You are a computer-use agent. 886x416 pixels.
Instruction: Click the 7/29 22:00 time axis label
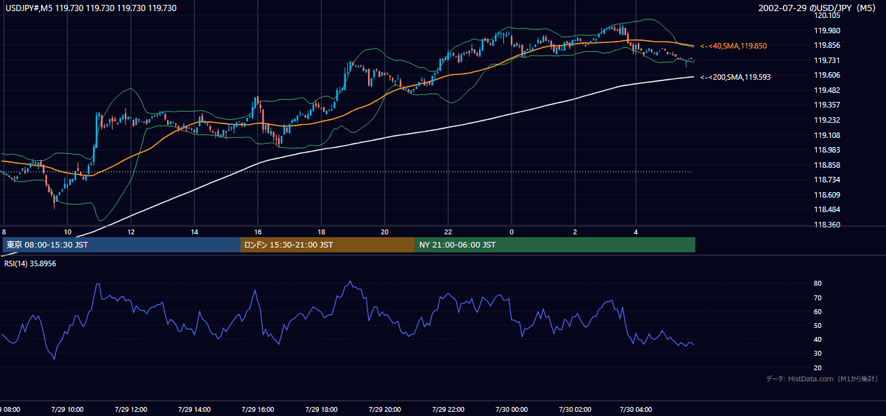tap(448, 409)
